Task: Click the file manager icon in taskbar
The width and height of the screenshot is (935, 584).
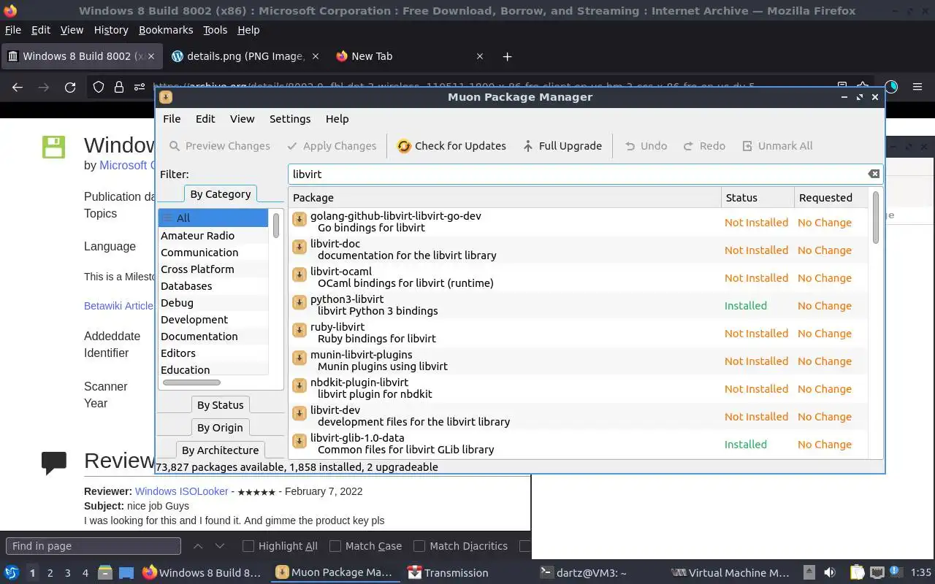Action: [x=105, y=573]
